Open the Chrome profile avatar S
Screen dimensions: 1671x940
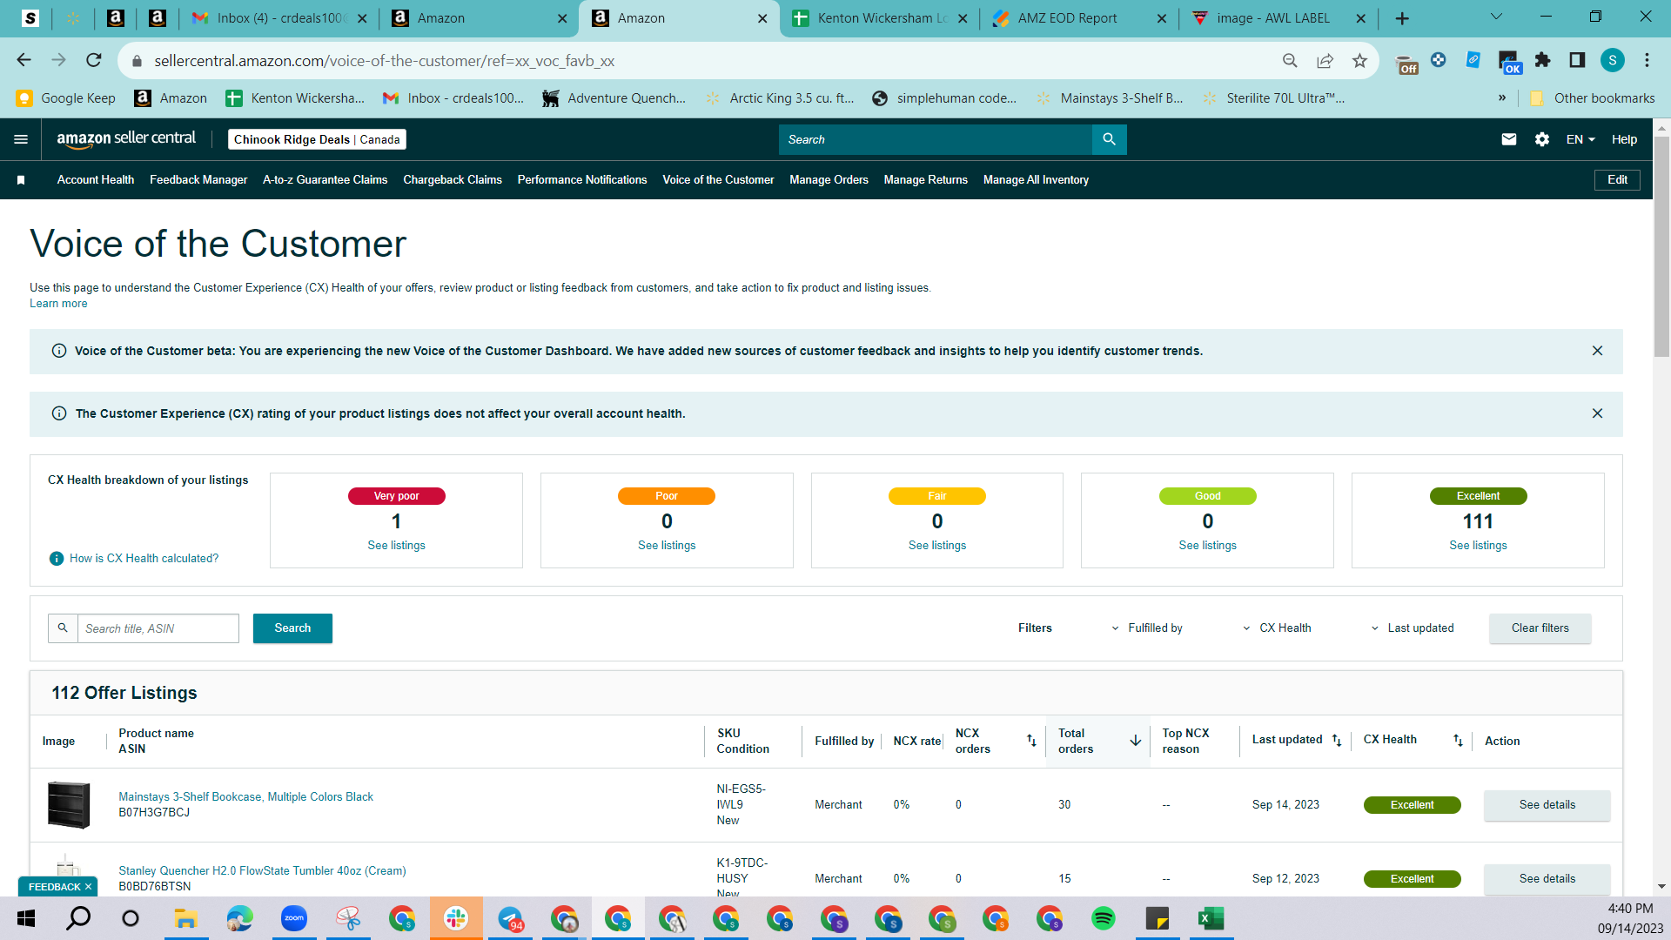1613,60
